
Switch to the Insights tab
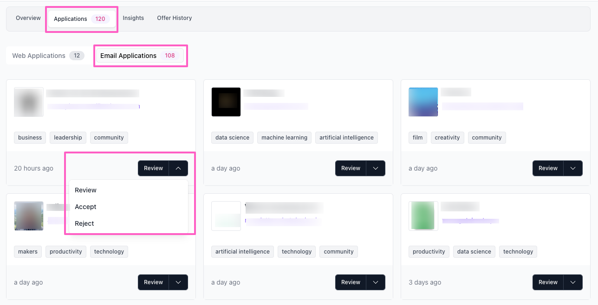tap(133, 18)
